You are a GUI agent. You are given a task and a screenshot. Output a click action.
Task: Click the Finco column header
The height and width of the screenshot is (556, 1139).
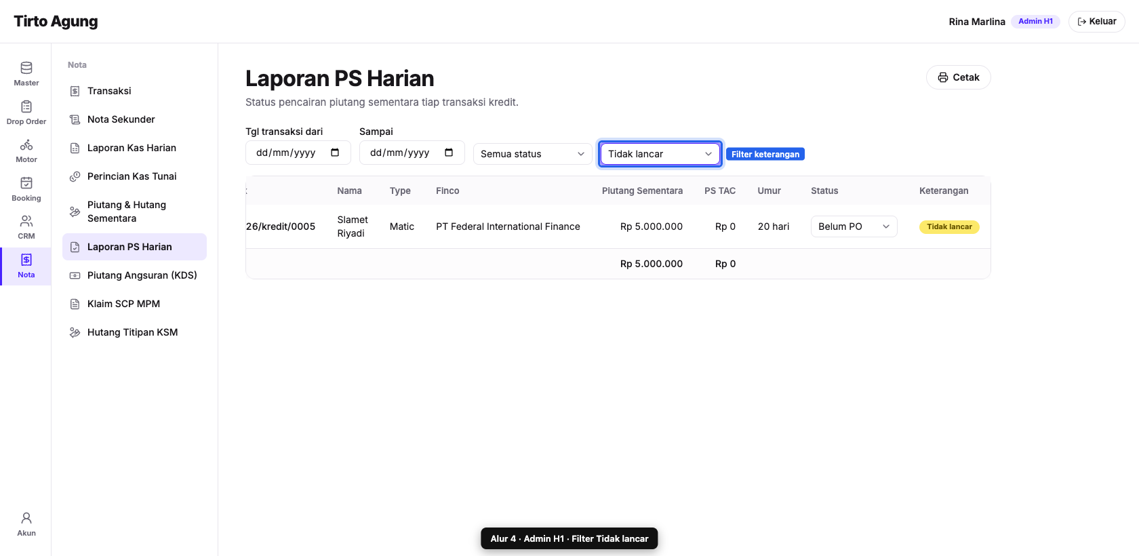point(447,191)
